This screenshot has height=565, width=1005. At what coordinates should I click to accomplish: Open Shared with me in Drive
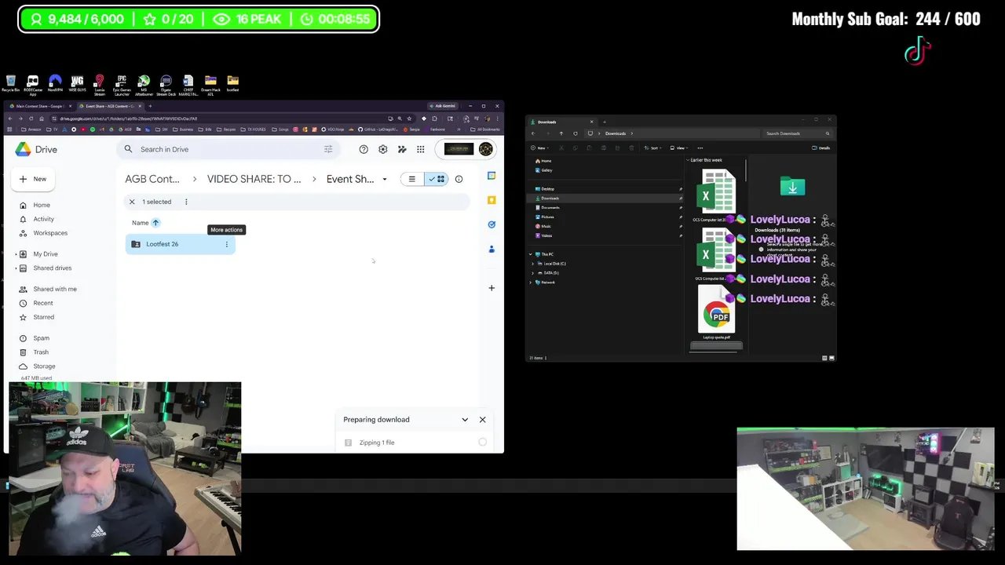[54, 289]
